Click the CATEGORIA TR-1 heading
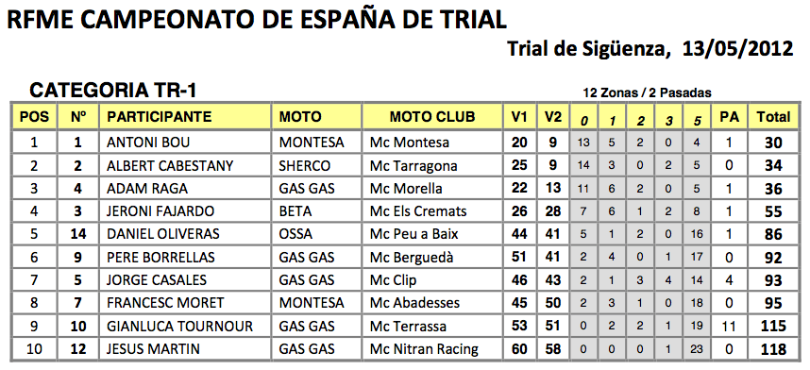This screenshot has width=810, height=370. point(113,91)
